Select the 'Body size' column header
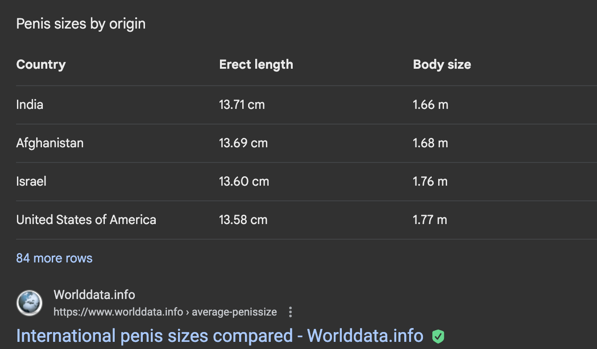Screen dimensions: 597x349 (x=442, y=64)
